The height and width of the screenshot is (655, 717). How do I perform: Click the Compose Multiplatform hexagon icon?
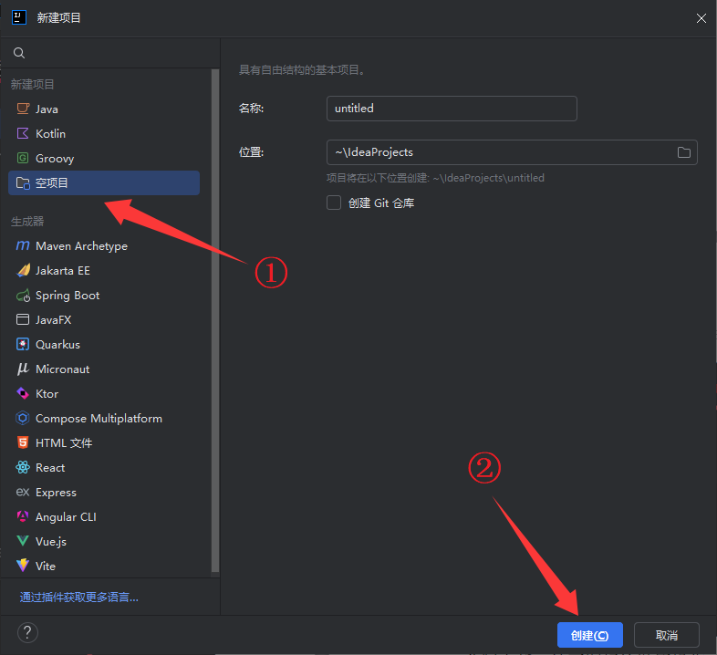[x=23, y=418]
